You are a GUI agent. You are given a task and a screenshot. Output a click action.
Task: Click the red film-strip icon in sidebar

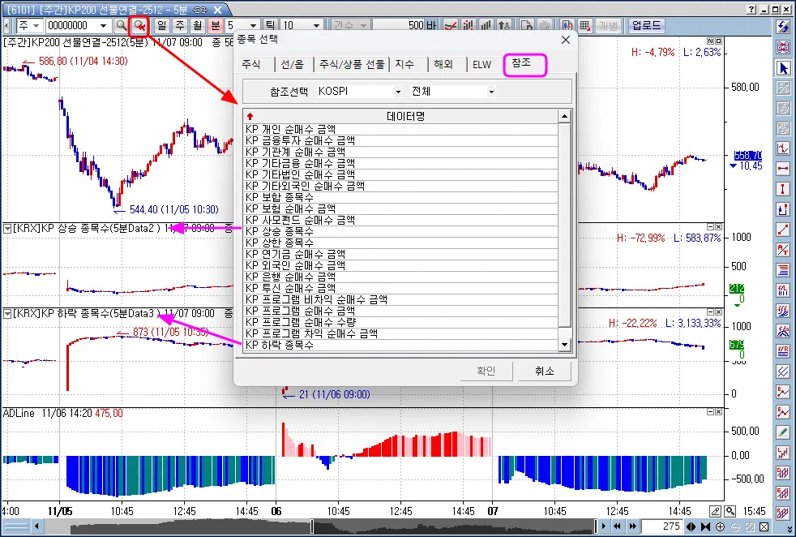tap(783, 47)
